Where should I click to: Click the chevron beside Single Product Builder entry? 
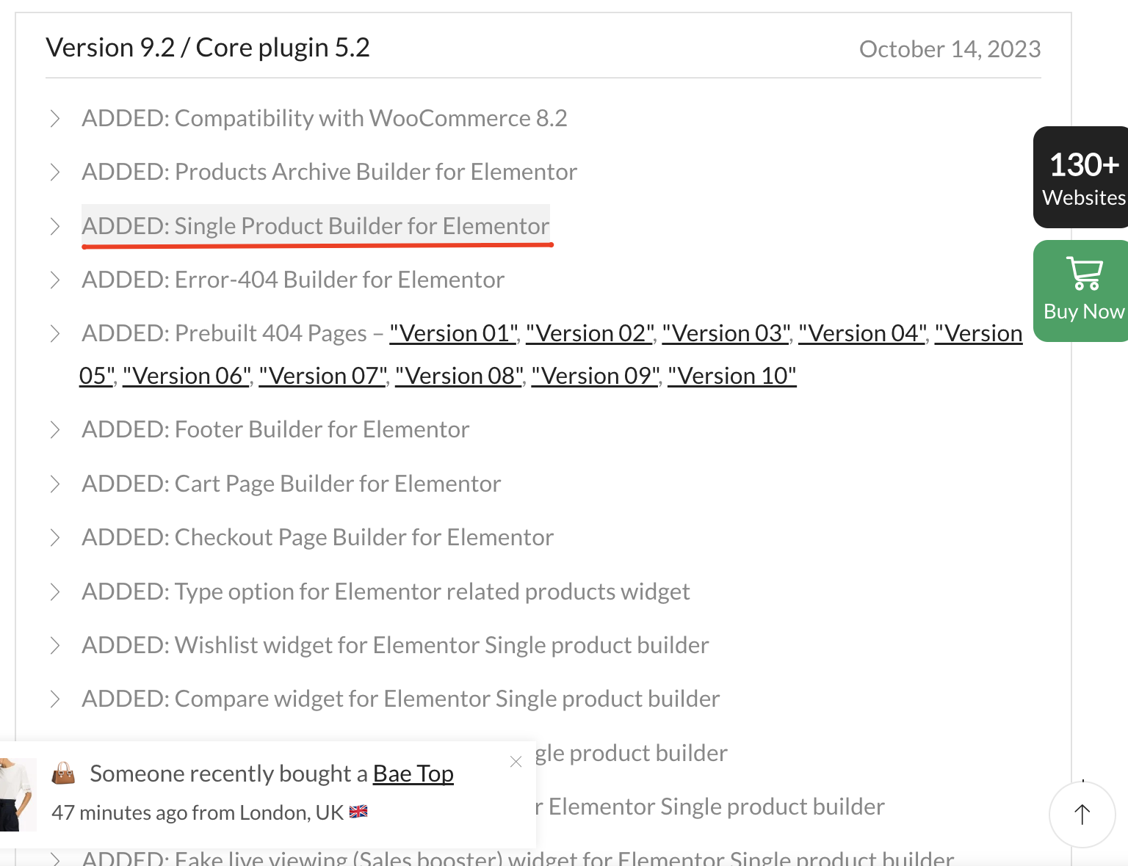tap(55, 226)
